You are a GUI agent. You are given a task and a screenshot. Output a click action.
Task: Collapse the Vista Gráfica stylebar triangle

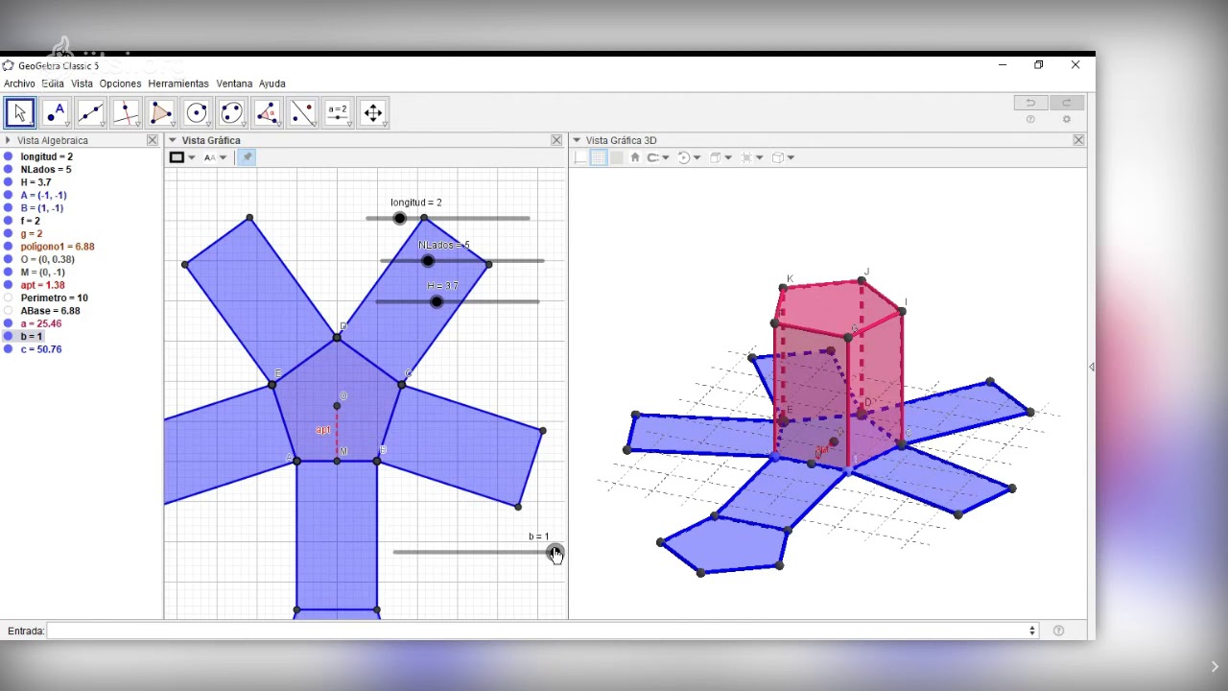click(x=173, y=140)
